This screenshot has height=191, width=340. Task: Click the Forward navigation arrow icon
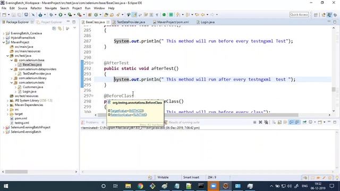[212, 15]
